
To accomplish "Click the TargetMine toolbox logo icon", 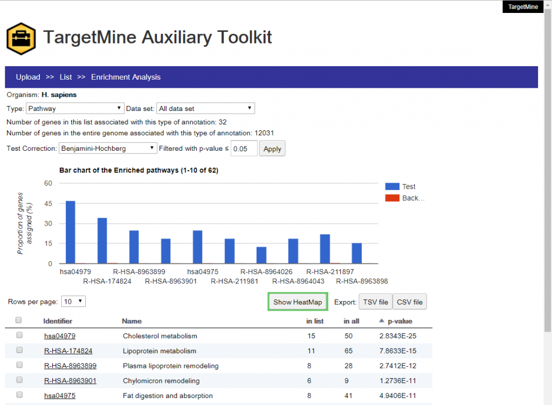I will point(21,38).
